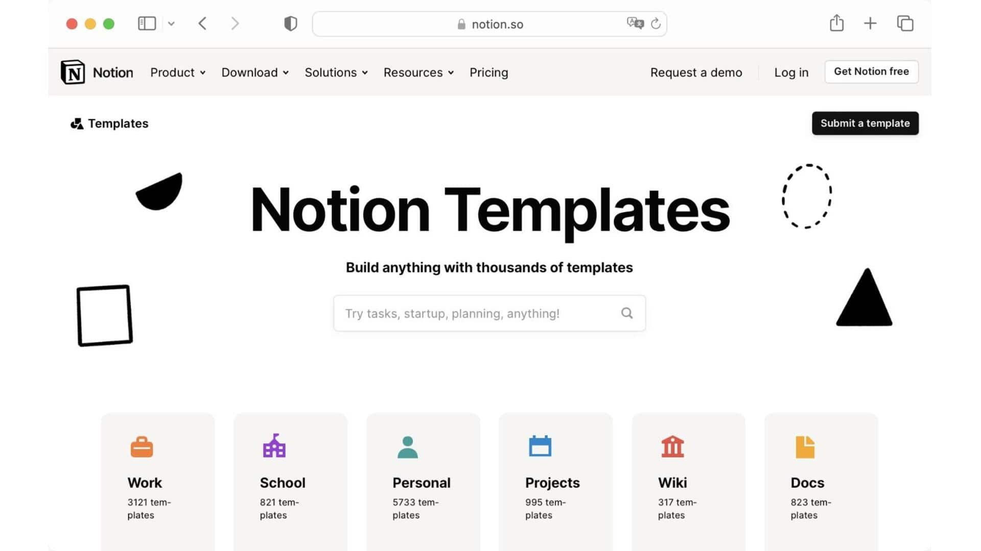Click the template search input field
This screenshot has width=981, height=551.
[x=490, y=313]
